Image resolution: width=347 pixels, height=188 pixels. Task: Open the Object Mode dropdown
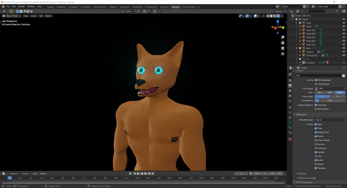click(12, 16)
